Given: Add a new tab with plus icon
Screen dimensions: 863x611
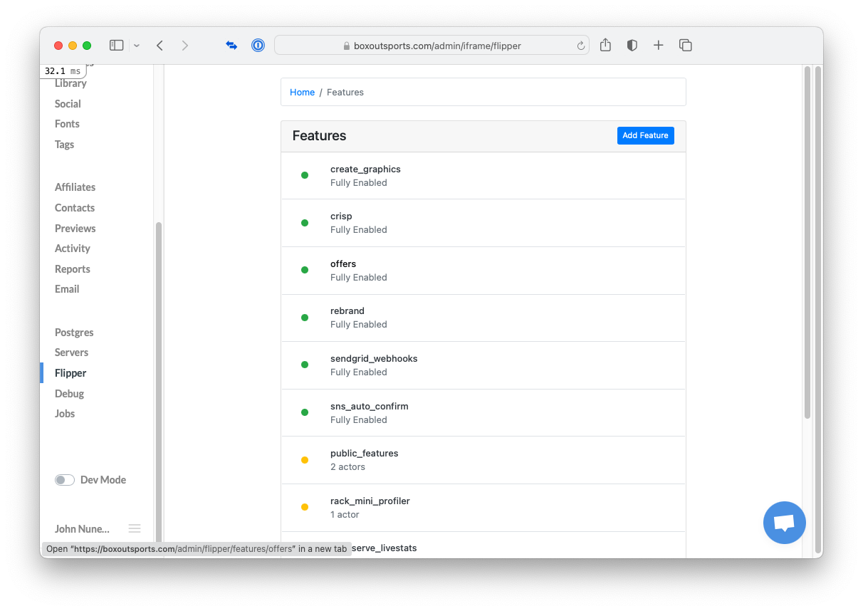Looking at the screenshot, I should click(x=659, y=46).
